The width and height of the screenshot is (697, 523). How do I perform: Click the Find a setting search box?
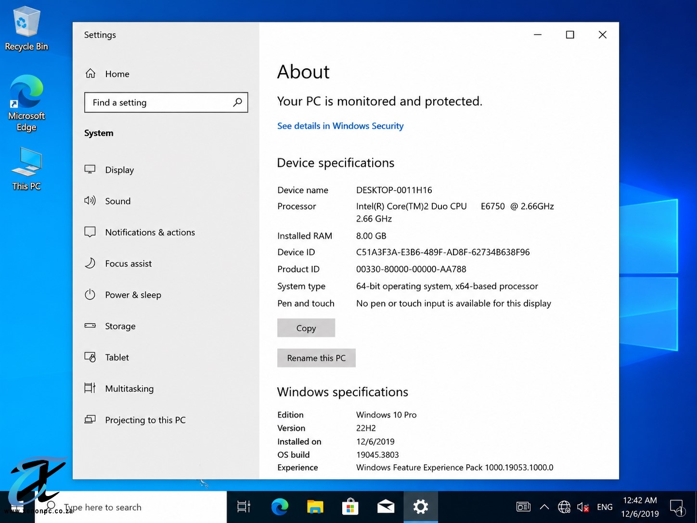(x=166, y=102)
